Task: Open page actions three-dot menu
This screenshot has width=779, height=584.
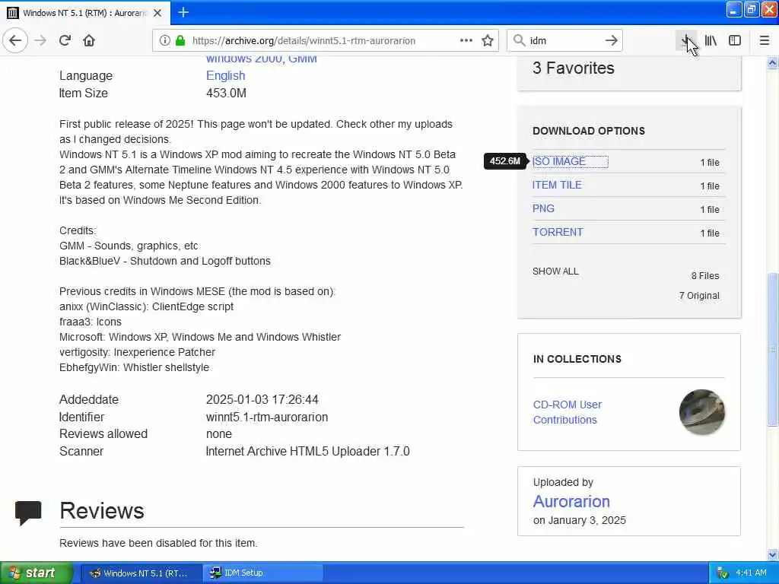Action: point(466,40)
